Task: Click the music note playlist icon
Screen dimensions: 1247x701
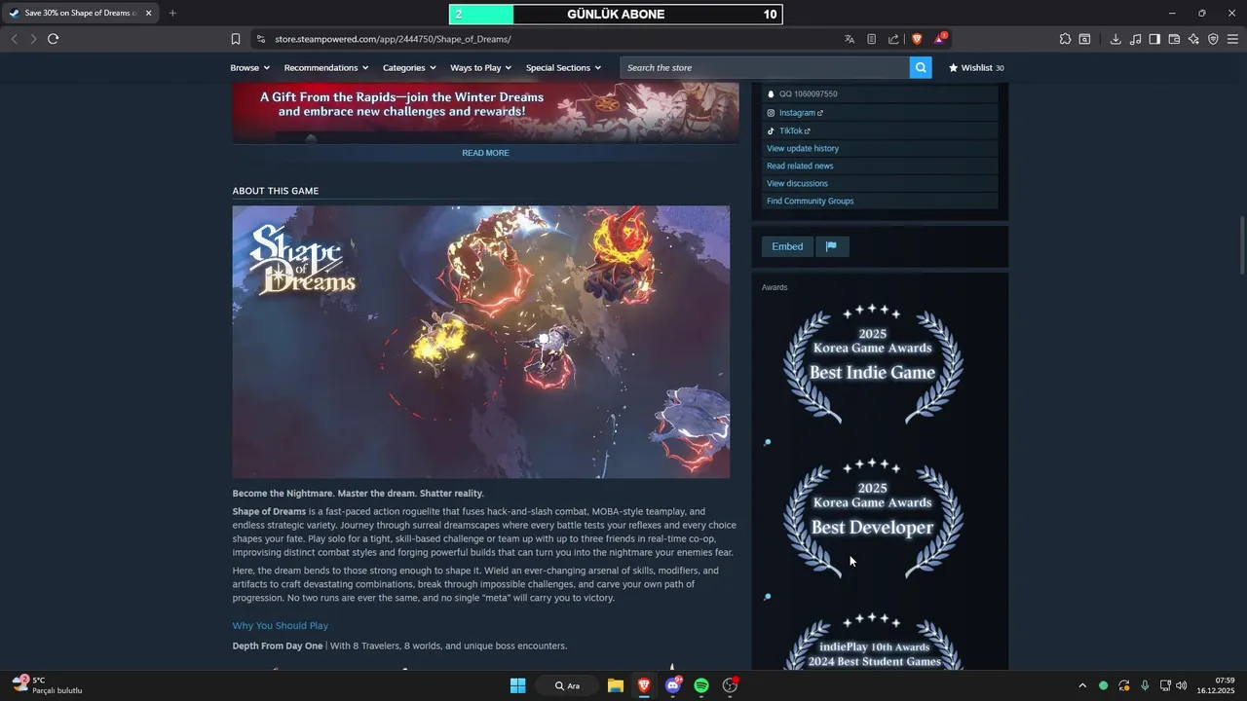Action: click(x=1135, y=39)
